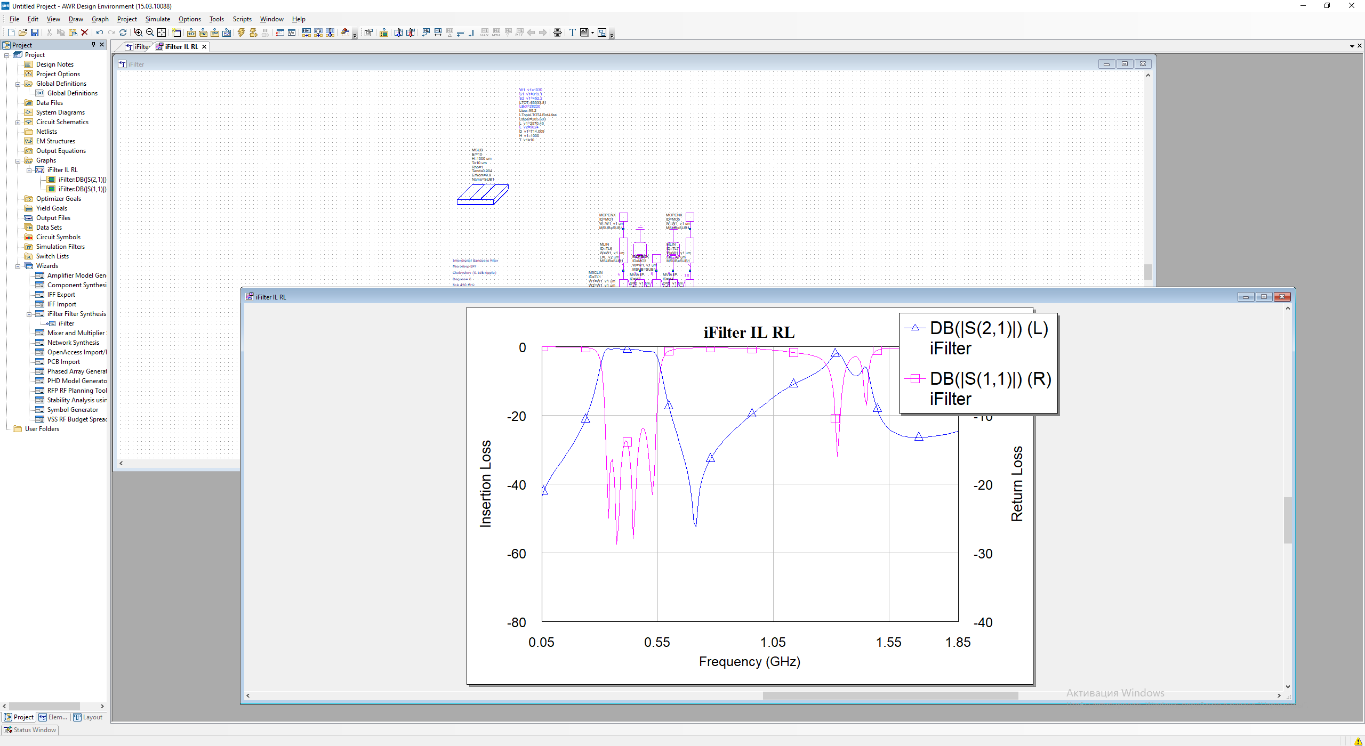
Task: Click the M1 Add Marker icon
Action: pos(426,33)
